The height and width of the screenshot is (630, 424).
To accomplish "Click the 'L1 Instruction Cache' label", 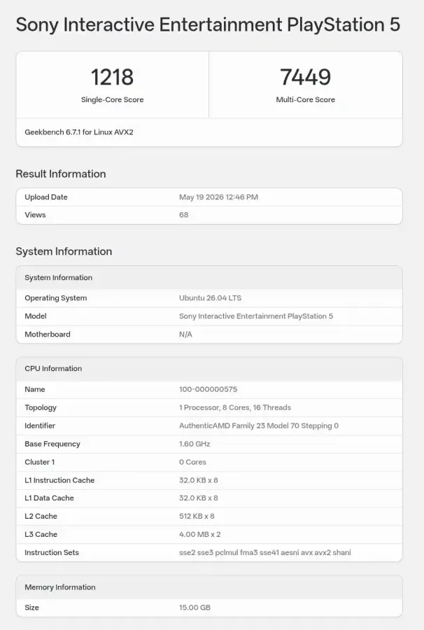I will click(59, 480).
